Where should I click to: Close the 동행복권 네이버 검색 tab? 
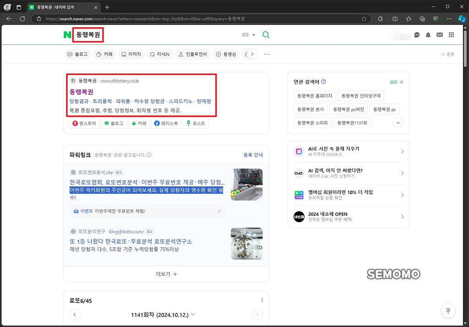tap(96, 7)
